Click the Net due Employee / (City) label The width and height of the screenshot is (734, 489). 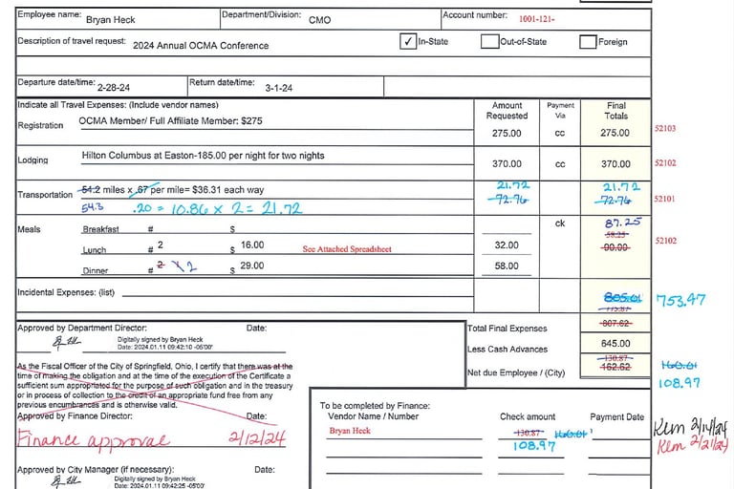pyautogui.click(x=516, y=372)
